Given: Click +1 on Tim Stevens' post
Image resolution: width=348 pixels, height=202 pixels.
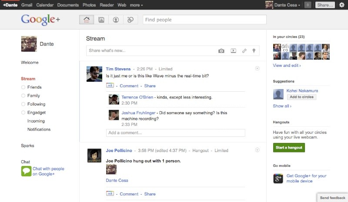Looking at the screenshot, I should click(x=110, y=86).
